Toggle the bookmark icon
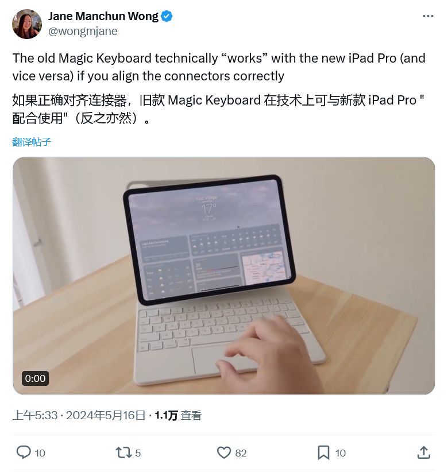This screenshot has width=448, height=472. coord(324,452)
